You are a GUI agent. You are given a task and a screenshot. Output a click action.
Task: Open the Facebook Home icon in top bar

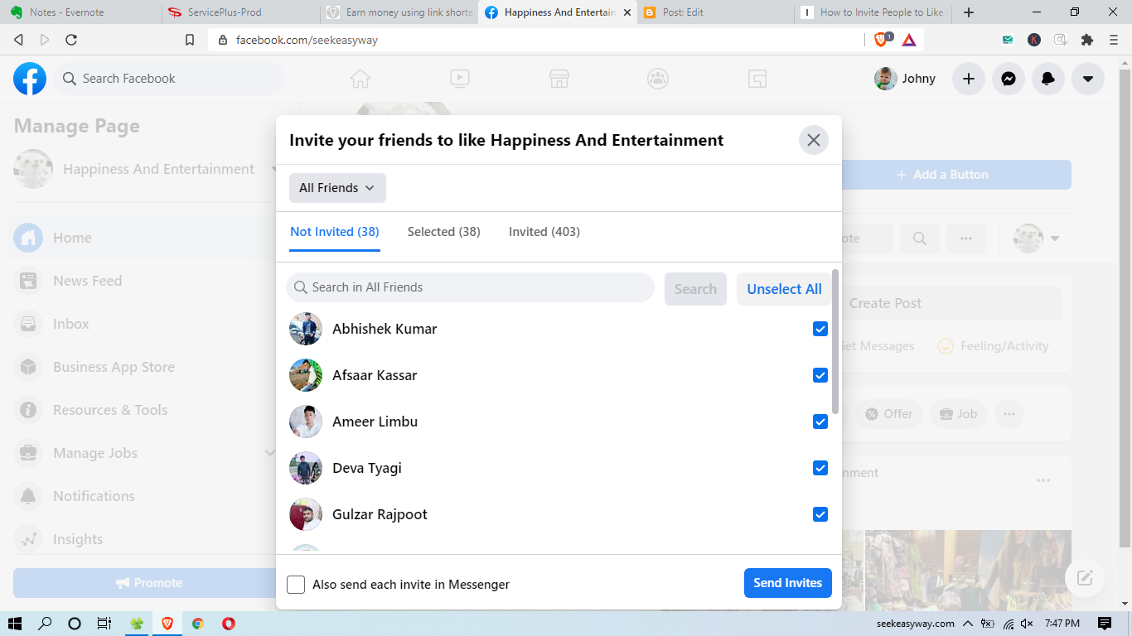tap(360, 79)
